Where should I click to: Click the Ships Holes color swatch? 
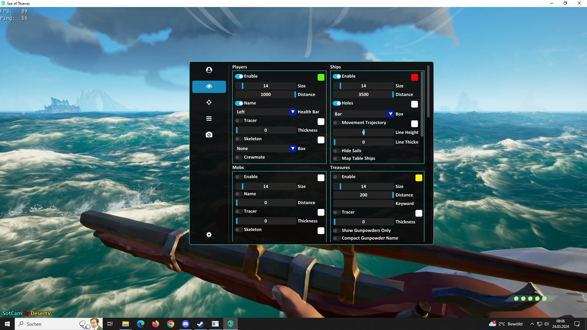click(x=415, y=104)
